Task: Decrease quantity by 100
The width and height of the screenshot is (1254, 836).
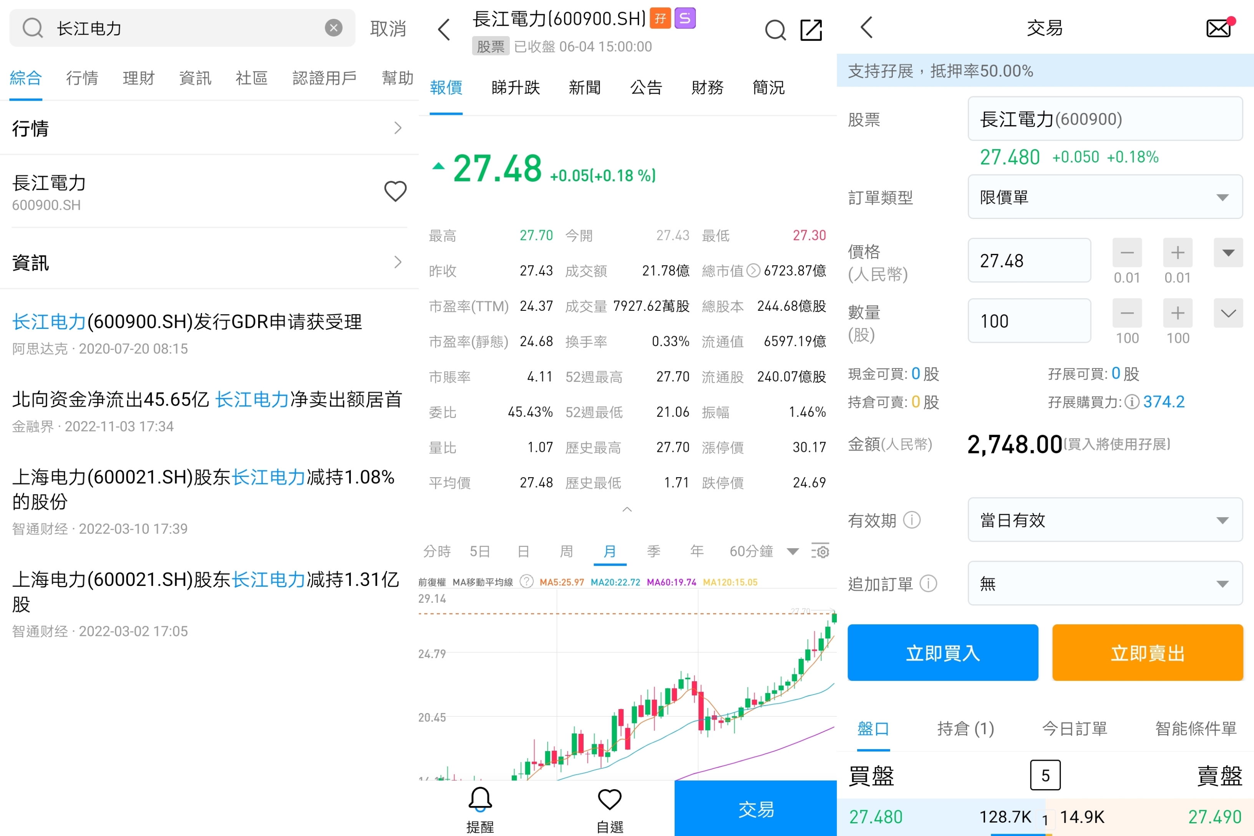Action: 1127,313
